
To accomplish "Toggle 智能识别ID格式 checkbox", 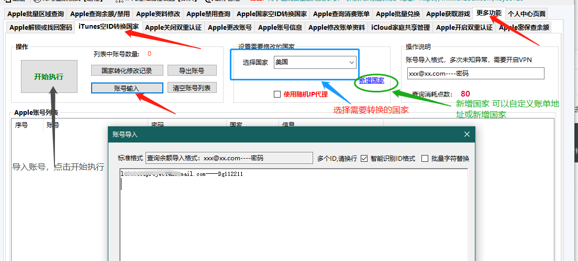I will coord(364,159).
